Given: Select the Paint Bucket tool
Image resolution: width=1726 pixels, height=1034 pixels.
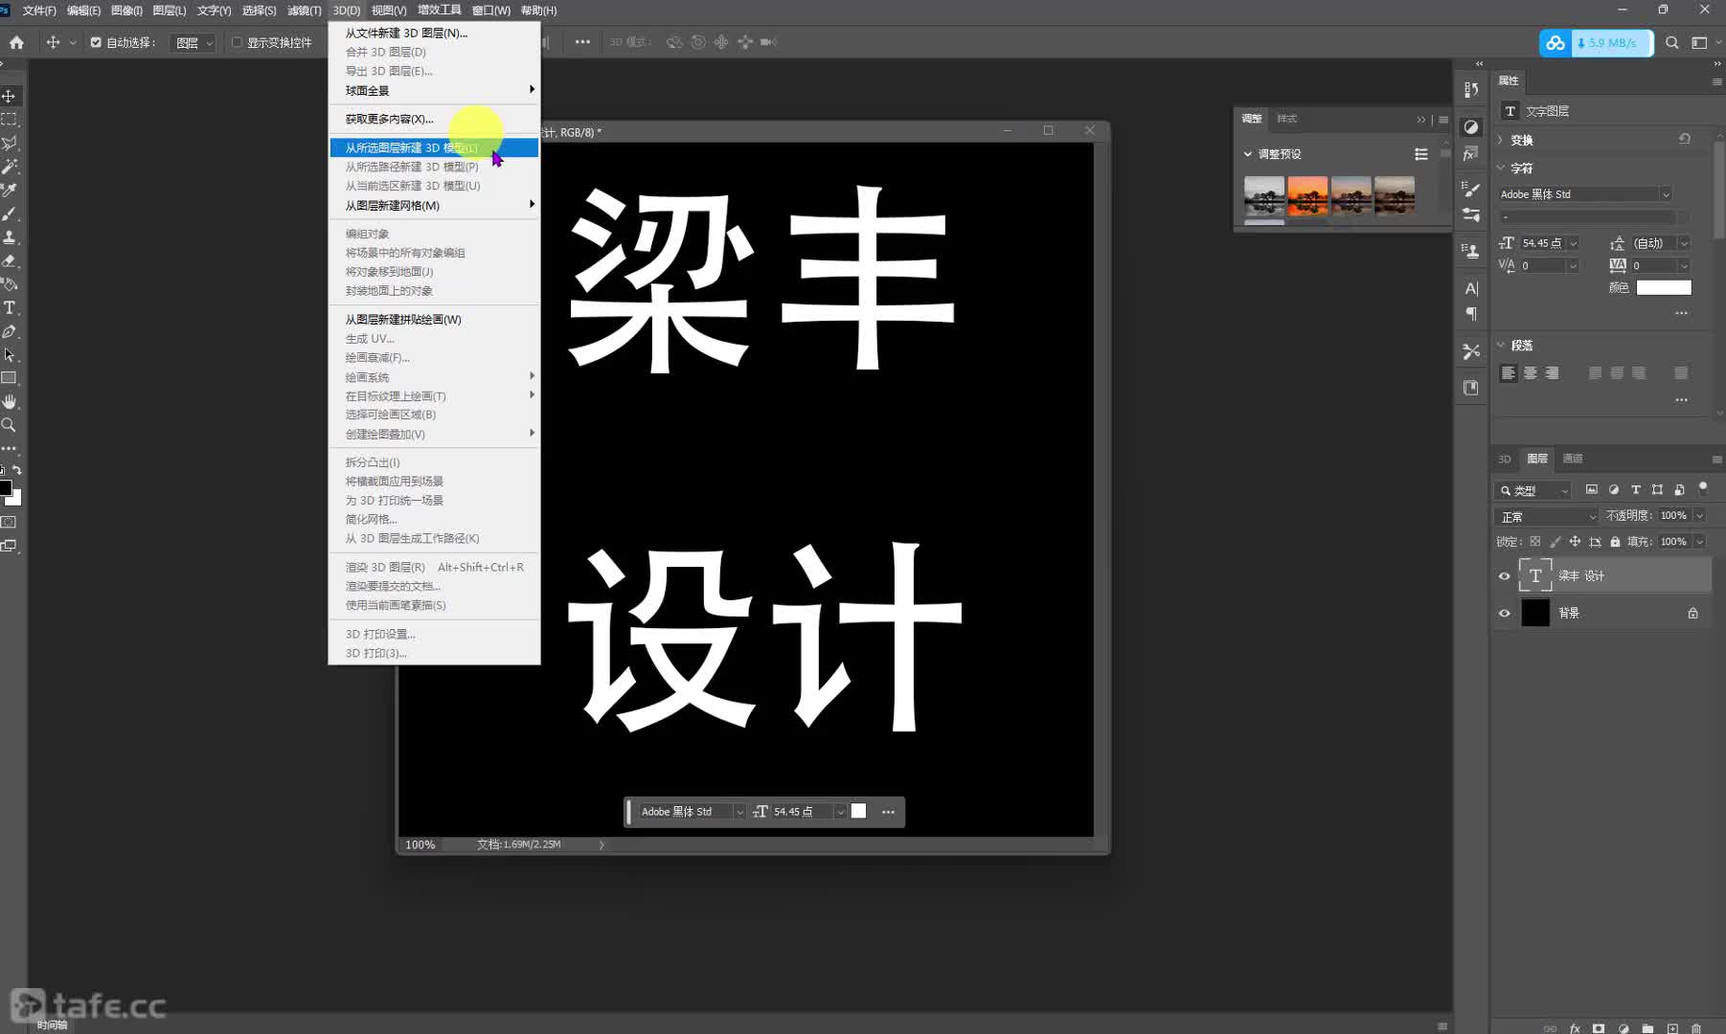Looking at the screenshot, I should [x=10, y=283].
